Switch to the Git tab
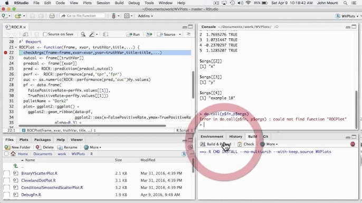 tap(265, 137)
